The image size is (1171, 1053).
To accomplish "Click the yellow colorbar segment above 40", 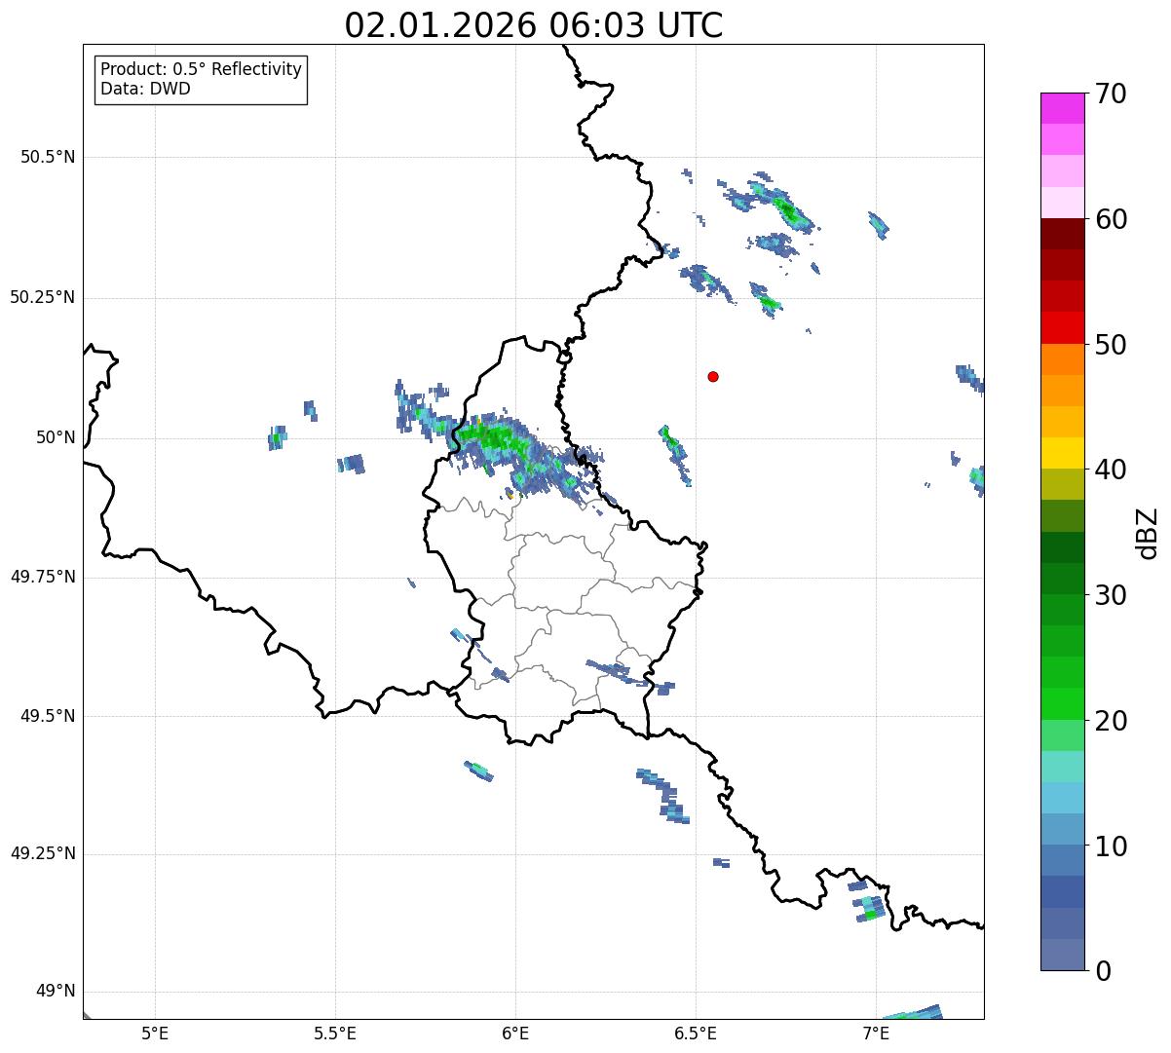I will (1062, 453).
